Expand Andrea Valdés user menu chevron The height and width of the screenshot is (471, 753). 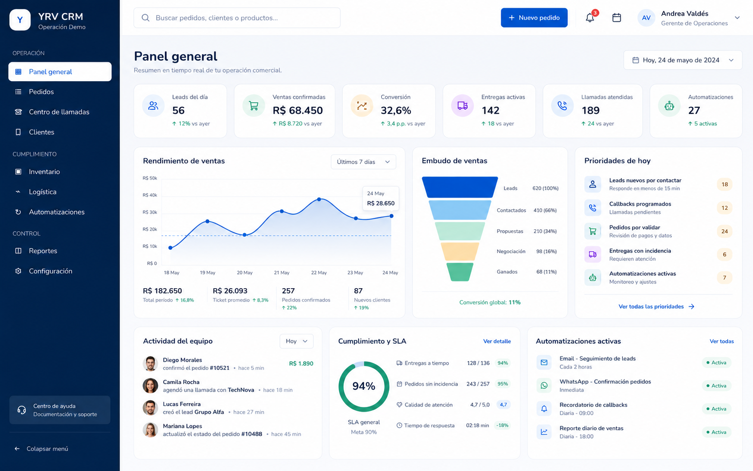(x=737, y=18)
